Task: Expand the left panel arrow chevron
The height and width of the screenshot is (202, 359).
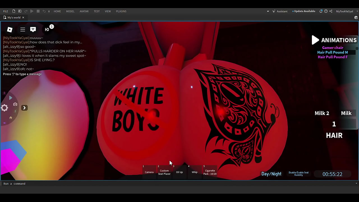Action: (24, 108)
